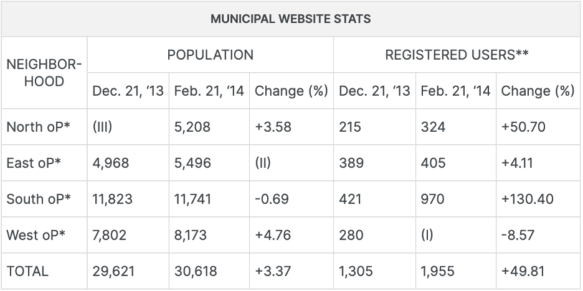Screen dimensions: 583x291
Task: Click the NEIGHBORHOOD header cell
Action: [x=44, y=73]
